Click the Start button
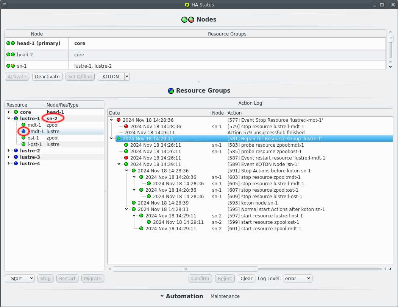This screenshot has height=307, width=398. 17,278
